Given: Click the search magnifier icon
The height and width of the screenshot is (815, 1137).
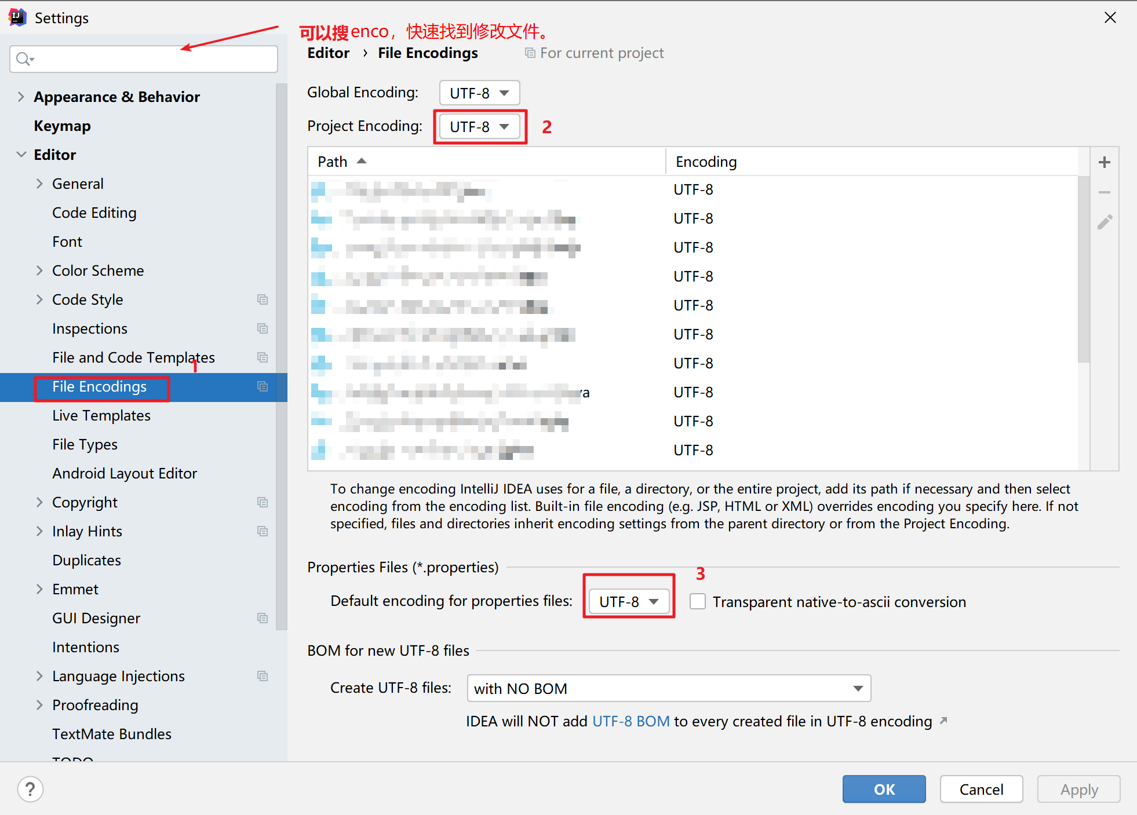Looking at the screenshot, I should [24, 59].
